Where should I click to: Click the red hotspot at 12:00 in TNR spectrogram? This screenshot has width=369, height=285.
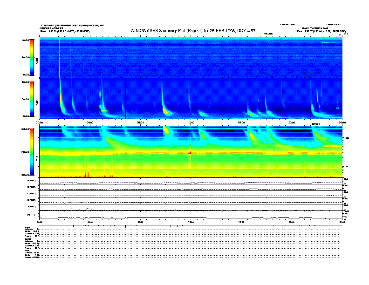tap(190, 153)
